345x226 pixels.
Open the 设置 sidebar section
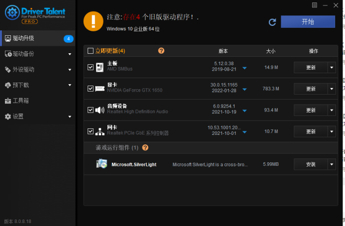click(x=38, y=116)
